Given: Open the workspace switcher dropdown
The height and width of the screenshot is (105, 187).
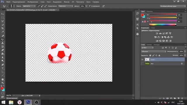Looking at the screenshot, I should (x=173, y=6).
